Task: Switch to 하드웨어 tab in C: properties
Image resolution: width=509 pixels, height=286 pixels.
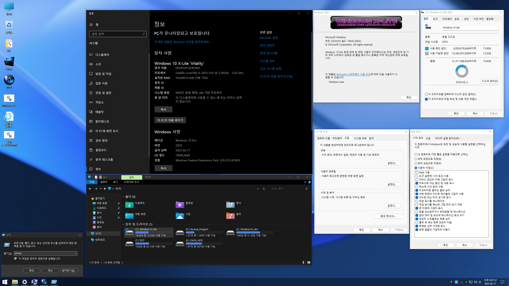Action: [x=447, y=19]
